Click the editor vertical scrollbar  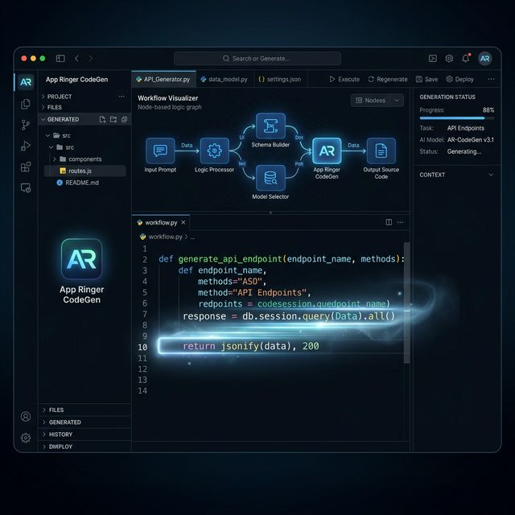(406, 303)
